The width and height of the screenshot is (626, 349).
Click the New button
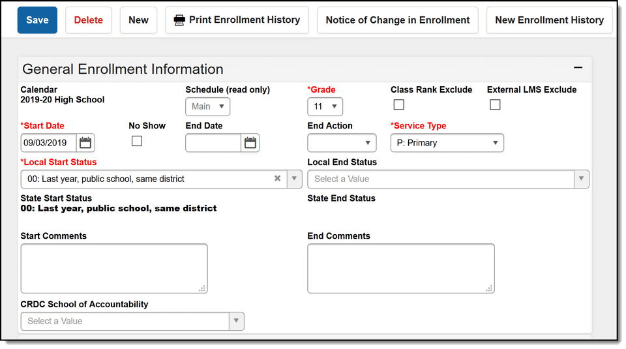tap(138, 20)
